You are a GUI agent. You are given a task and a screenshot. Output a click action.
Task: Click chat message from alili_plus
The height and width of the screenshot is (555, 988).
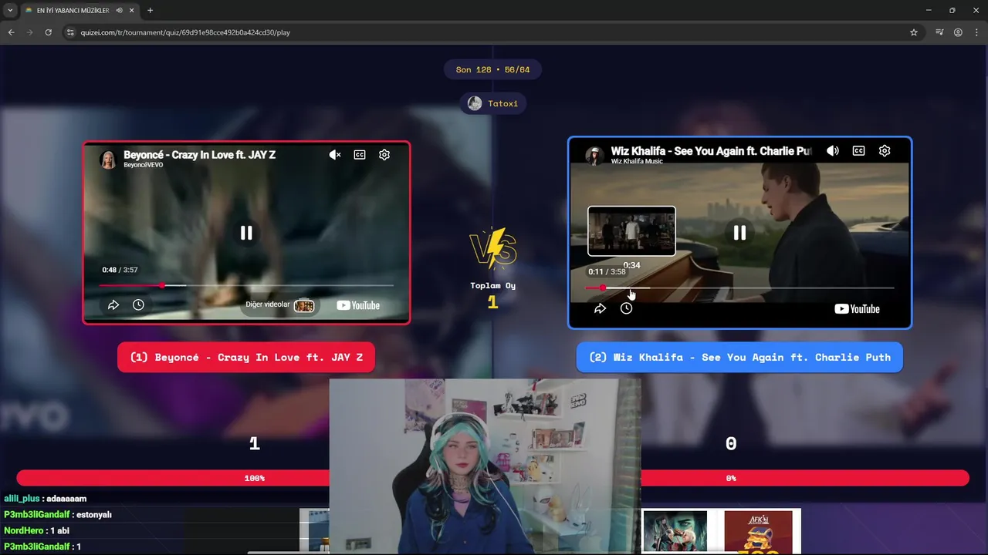[46, 499]
